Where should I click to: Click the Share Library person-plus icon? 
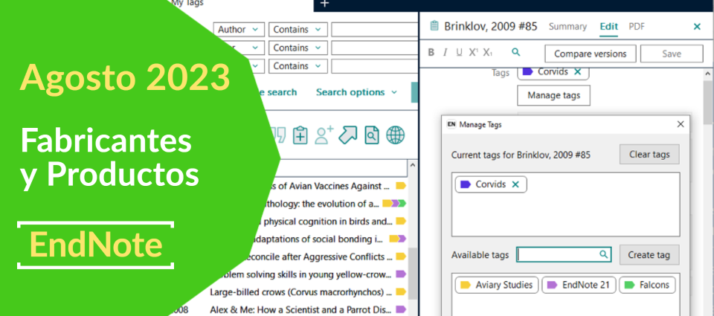click(324, 135)
